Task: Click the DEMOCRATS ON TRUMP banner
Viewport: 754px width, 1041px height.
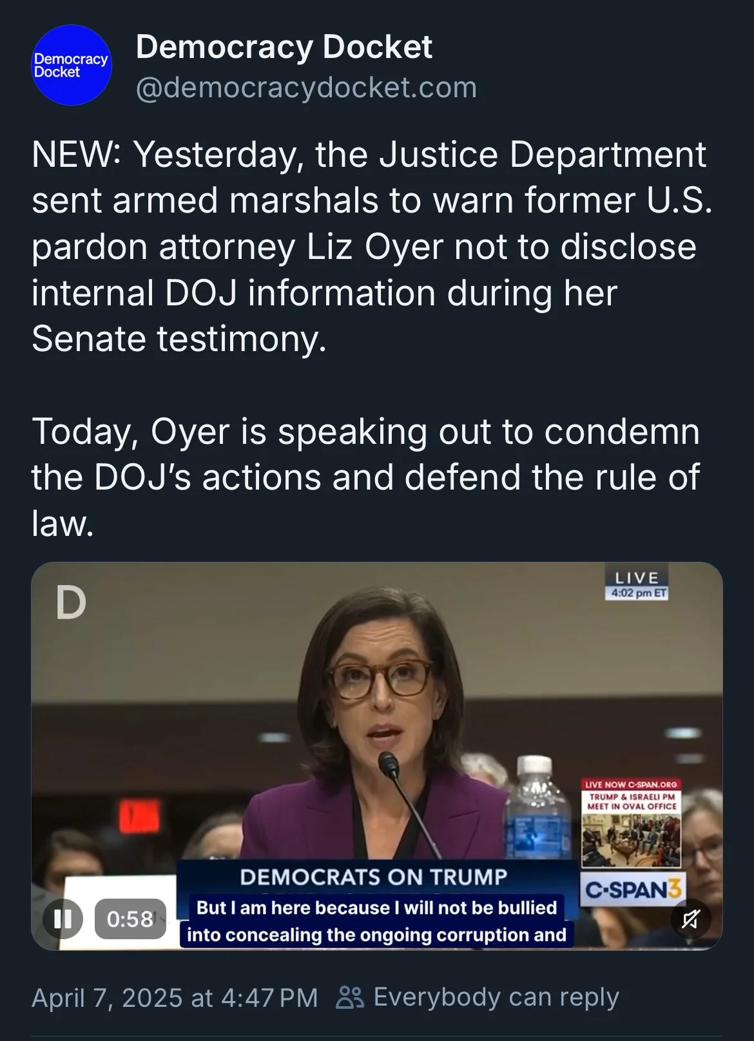Action: [374, 877]
